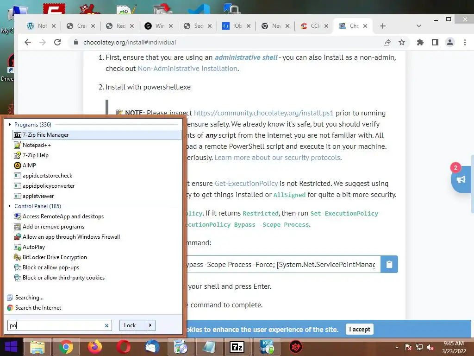474x356 pixels.
Task: Clear the start menu search box
Action: (x=106, y=325)
